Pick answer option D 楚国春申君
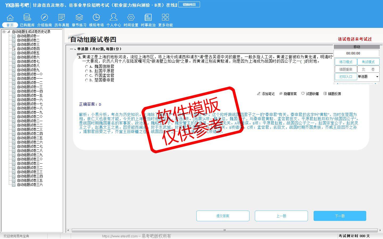Viewport: 383px width, 239px height. click(x=86, y=80)
